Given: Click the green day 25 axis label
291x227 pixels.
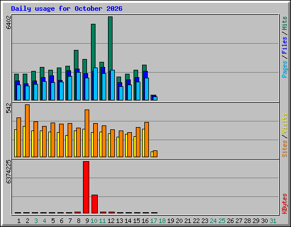Looking at the screenshot, I should click(222, 221).
